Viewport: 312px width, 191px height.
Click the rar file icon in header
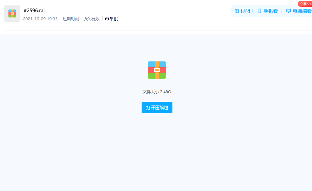[x=12, y=14]
